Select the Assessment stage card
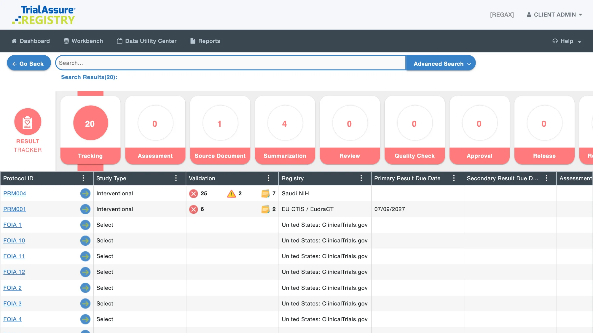Image resolution: width=593 pixels, height=333 pixels. coord(155,130)
